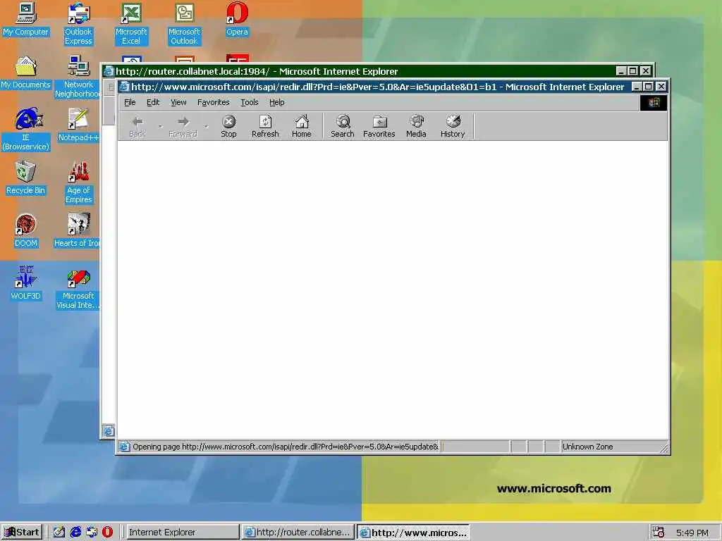Click the Back toolbar button
This screenshot has height=541, width=722.
pyautogui.click(x=137, y=127)
